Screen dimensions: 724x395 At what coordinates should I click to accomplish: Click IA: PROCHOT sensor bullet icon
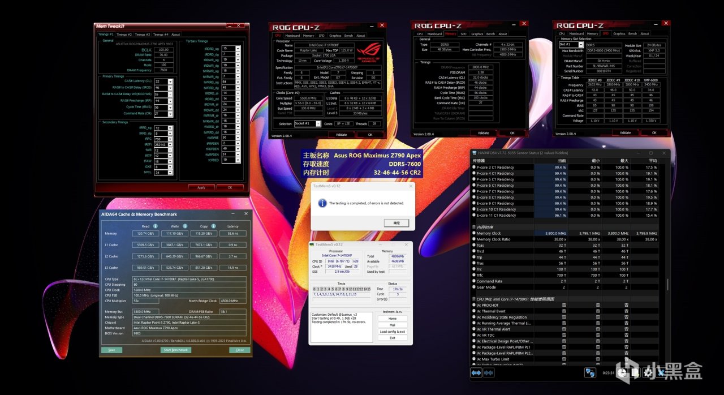tap(474, 305)
